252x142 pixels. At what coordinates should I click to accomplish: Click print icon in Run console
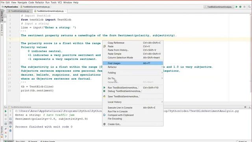coord(11,127)
